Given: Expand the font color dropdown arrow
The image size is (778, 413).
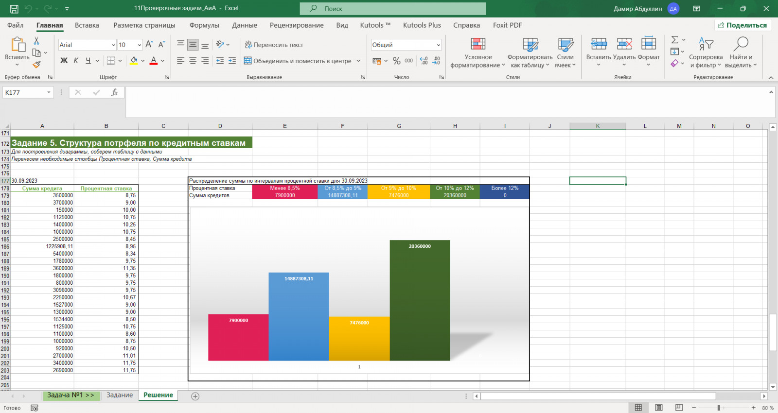Looking at the screenshot, I should coord(163,61).
